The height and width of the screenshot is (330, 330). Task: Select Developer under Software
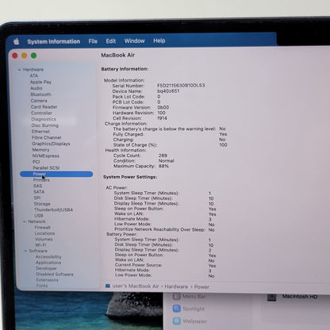[46, 268]
